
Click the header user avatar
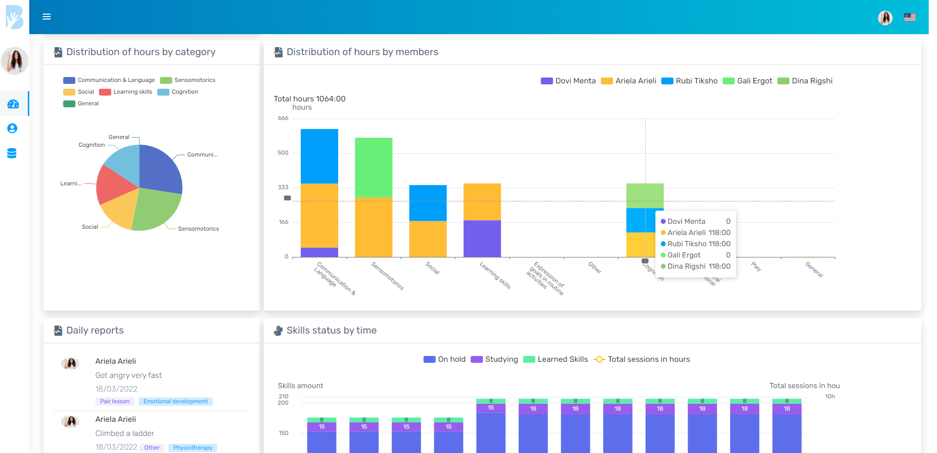pyautogui.click(x=885, y=18)
